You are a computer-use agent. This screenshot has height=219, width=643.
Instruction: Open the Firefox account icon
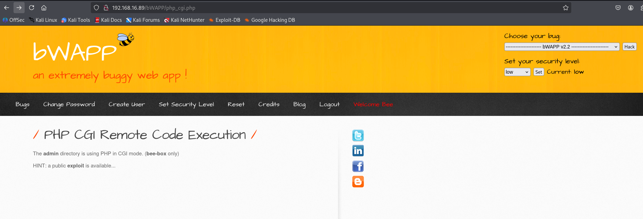pyautogui.click(x=631, y=8)
